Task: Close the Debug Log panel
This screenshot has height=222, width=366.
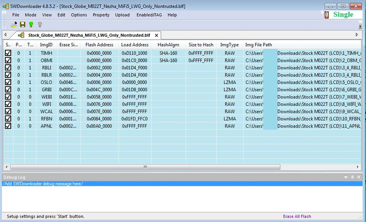Action: tap(359, 177)
